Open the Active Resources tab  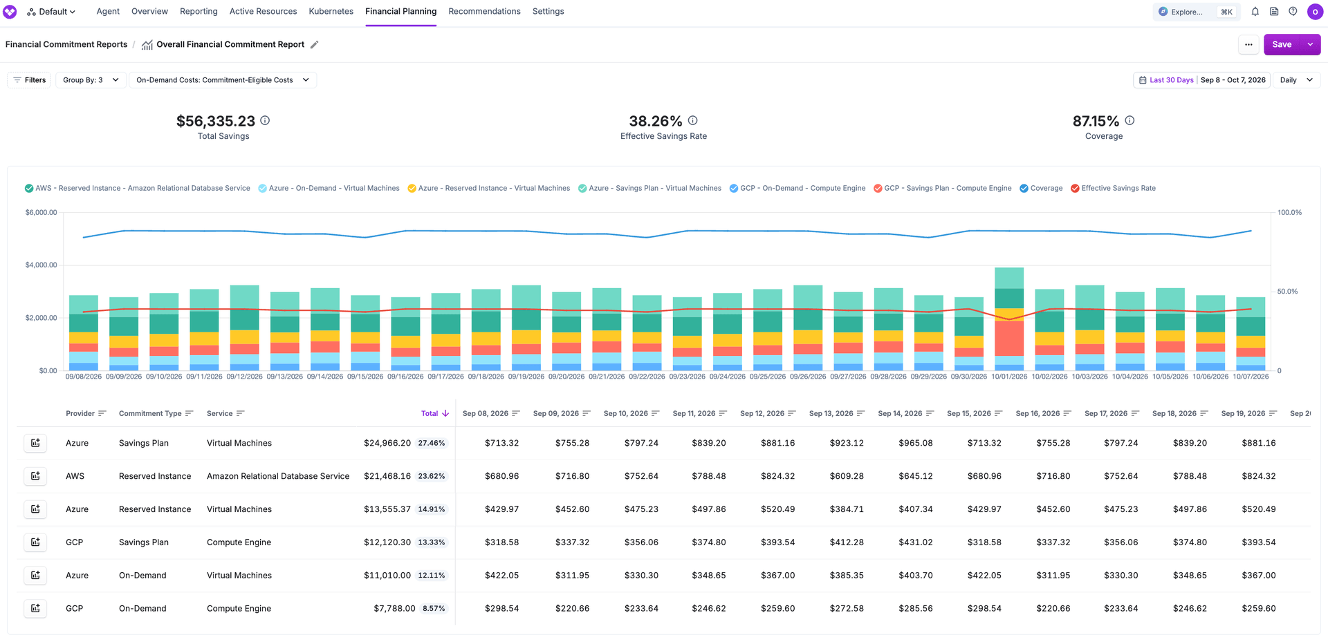pyautogui.click(x=263, y=12)
